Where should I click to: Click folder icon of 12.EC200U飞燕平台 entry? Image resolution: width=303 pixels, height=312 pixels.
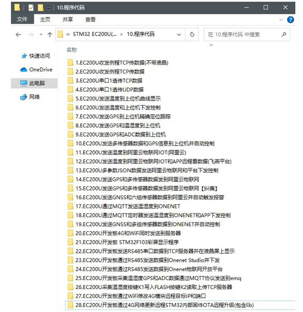70,161
